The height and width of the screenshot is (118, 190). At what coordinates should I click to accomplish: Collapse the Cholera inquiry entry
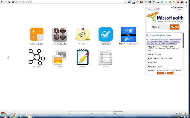[x=147, y=39]
